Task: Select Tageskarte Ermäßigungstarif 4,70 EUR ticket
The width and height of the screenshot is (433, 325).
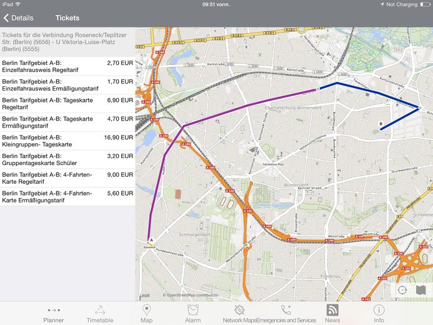Action: click(x=67, y=122)
